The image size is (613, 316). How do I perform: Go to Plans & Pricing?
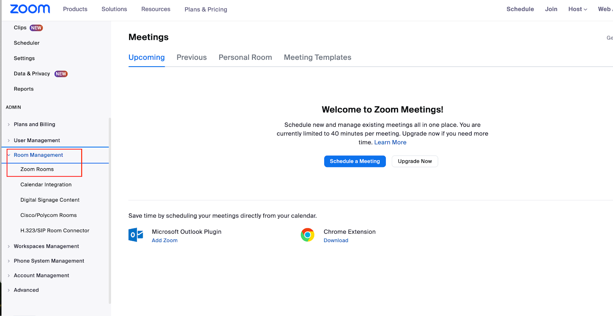tap(206, 10)
